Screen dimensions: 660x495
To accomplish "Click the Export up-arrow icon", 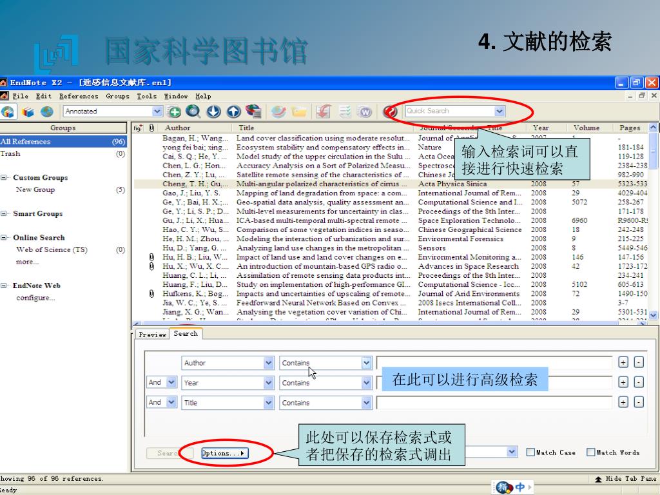I will [233, 111].
